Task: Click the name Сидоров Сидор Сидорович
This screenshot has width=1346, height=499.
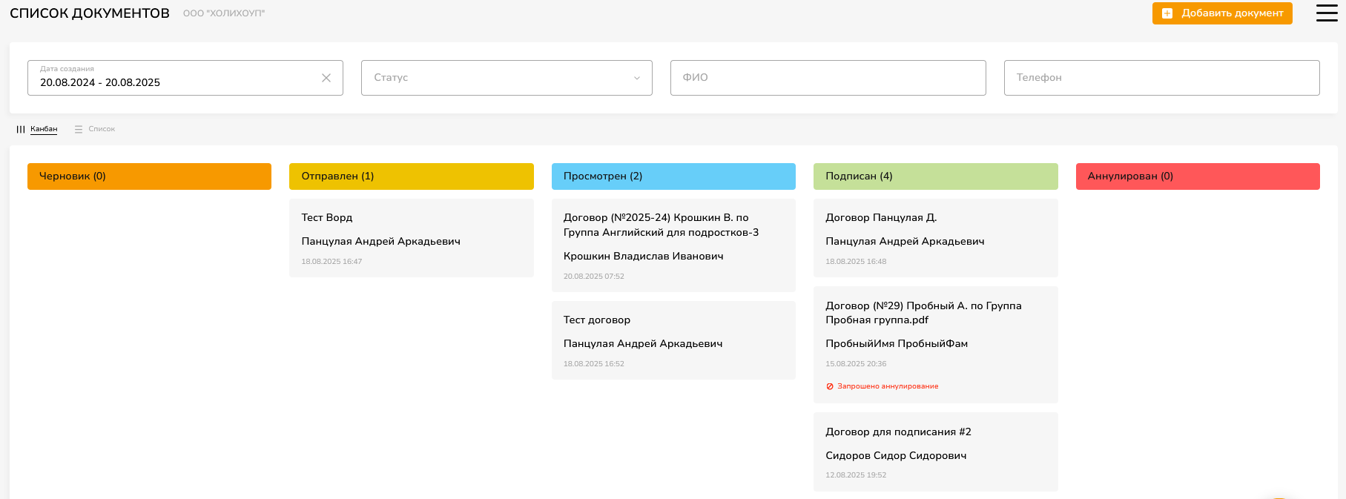Action: [x=896, y=456]
